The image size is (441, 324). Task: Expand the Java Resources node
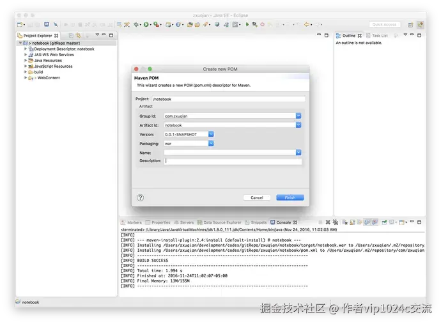coord(26,60)
